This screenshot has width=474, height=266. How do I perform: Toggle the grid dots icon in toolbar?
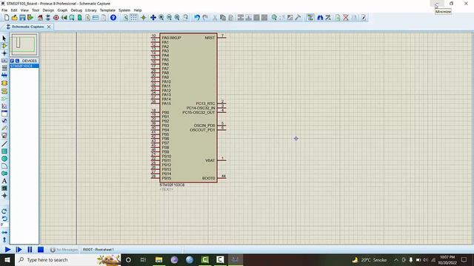point(133,18)
